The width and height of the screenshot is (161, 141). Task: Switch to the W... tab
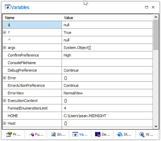146,135
